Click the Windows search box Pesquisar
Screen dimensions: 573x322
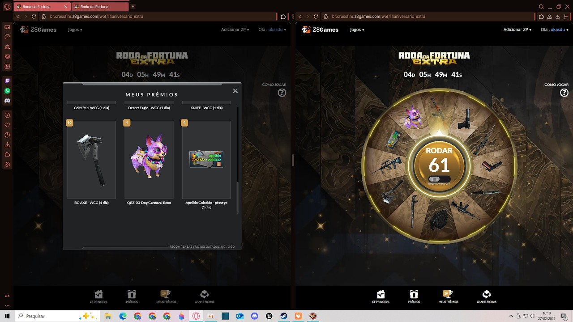[x=57, y=316]
